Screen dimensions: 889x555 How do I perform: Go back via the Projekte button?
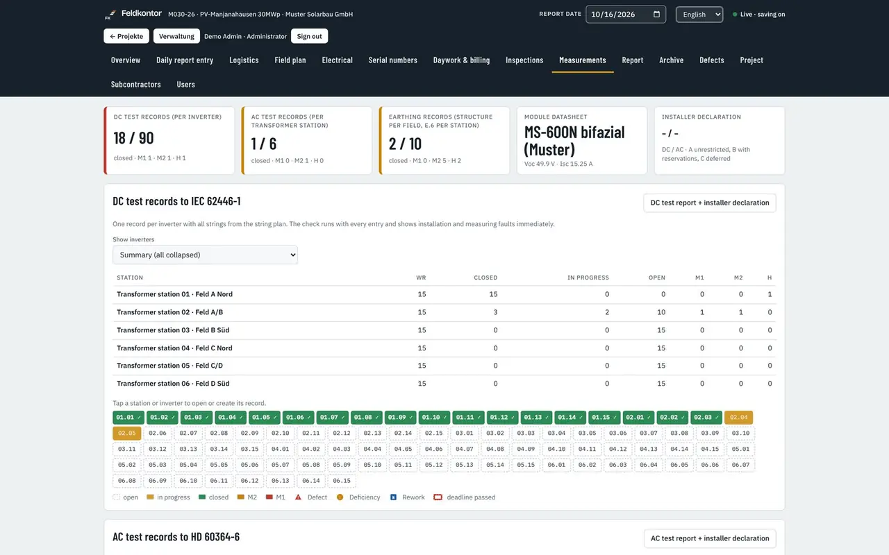(126, 36)
